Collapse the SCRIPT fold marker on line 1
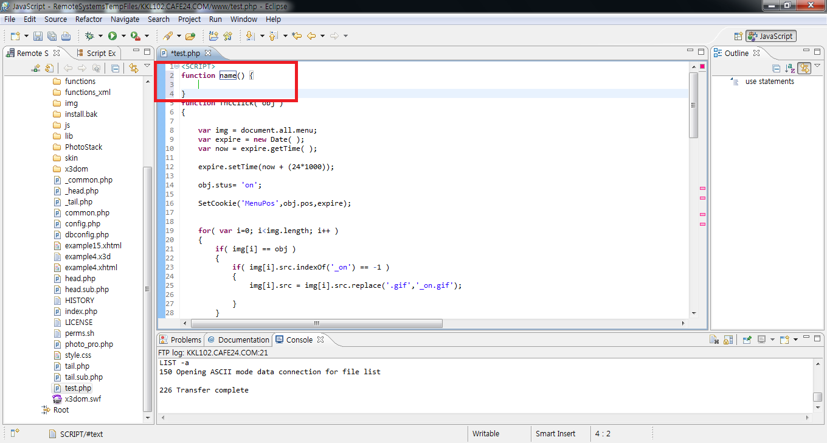Image resolution: width=827 pixels, height=443 pixels. 176,66
